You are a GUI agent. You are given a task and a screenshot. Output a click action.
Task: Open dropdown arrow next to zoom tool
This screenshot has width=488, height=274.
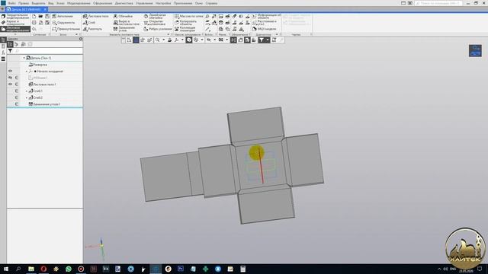pyautogui.click(x=163, y=40)
